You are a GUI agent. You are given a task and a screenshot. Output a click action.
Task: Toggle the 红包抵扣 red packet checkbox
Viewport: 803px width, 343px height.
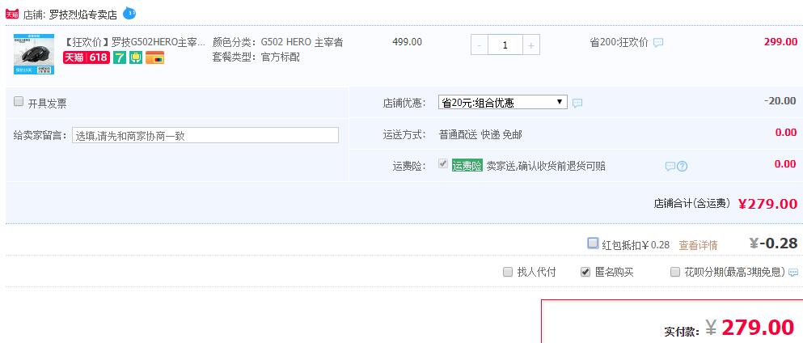[593, 243]
